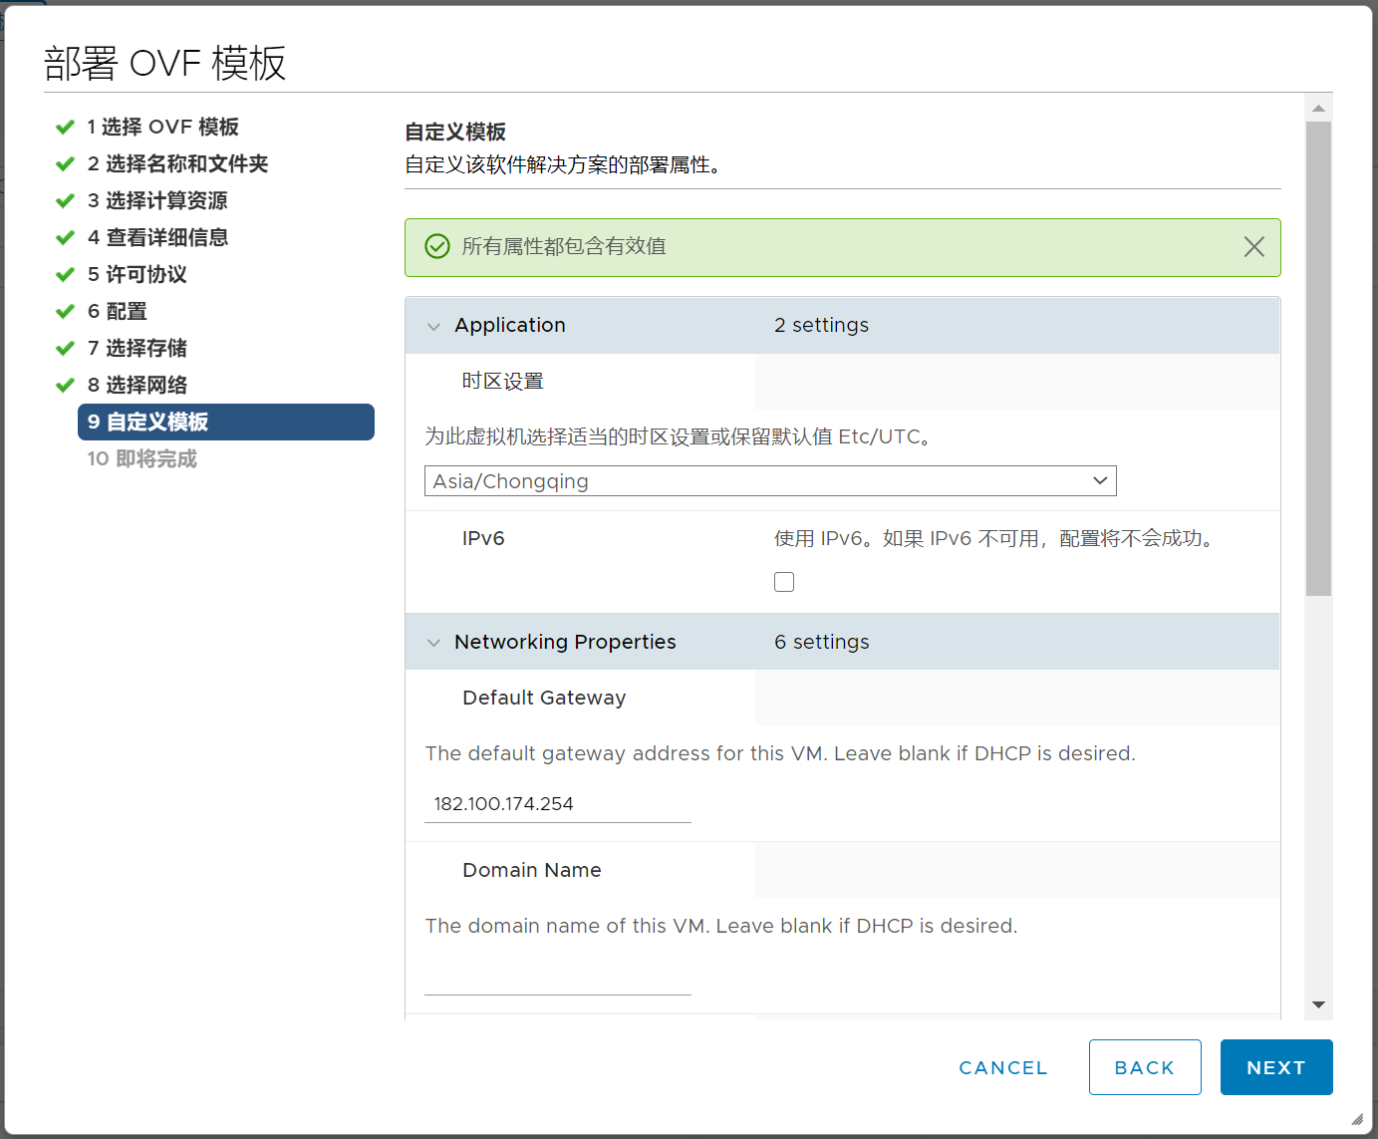Click the resize grip at dialog corner

[x=1356, y=1118]
